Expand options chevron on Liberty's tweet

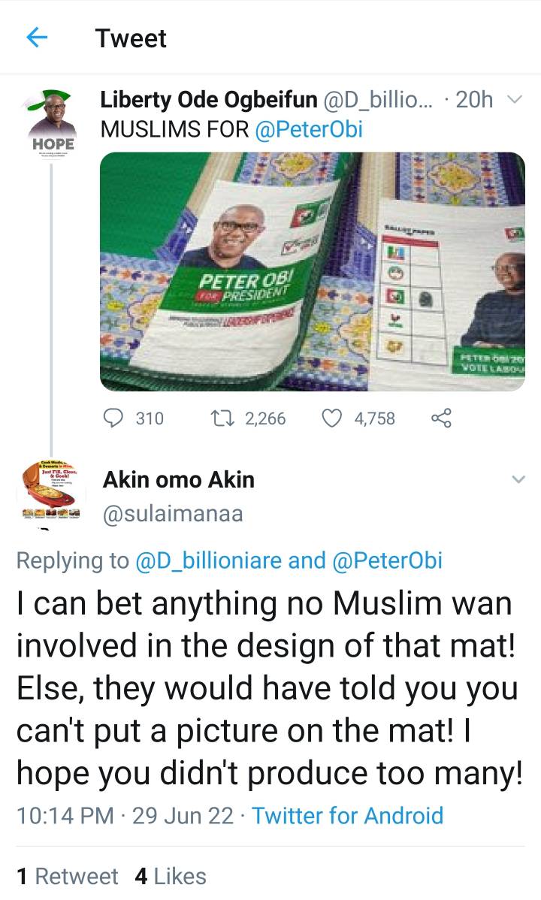[515, 99]
